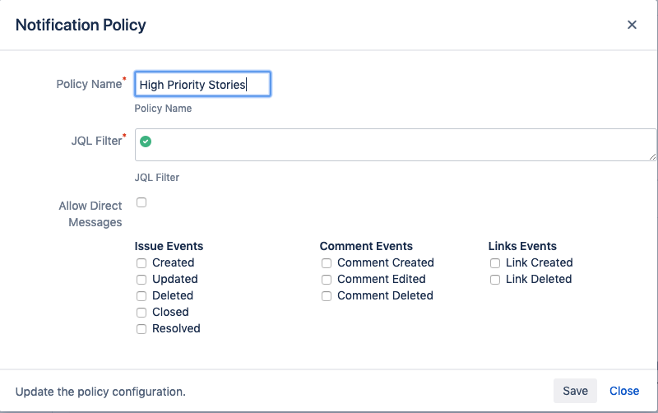
Task: Enable the Resolved issue event checkbox
Action: pos(141,329)
